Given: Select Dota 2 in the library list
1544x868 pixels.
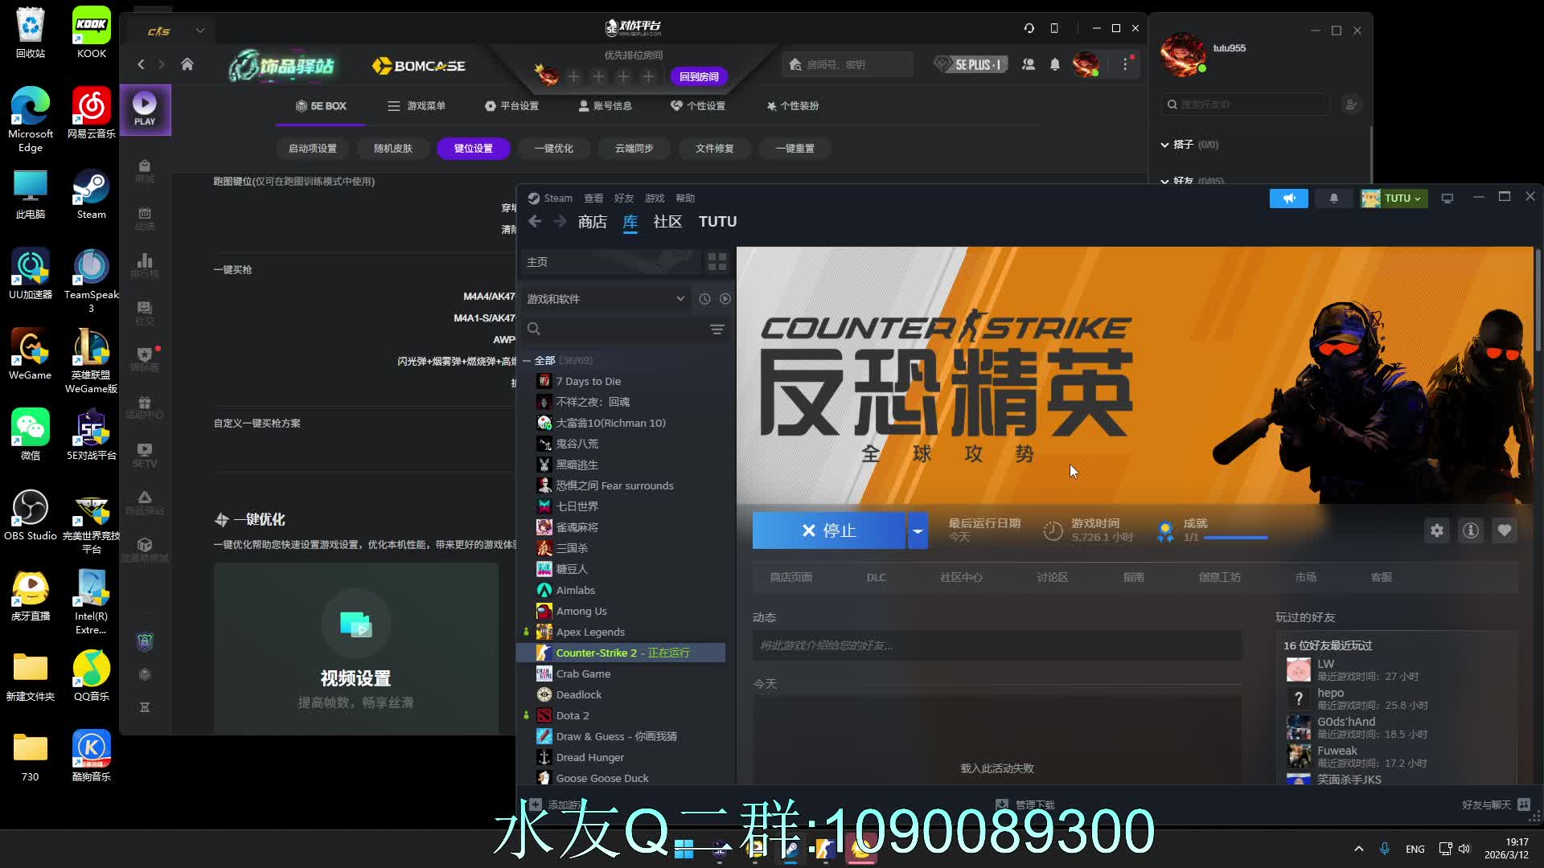Looking at the screenshot, I should point(573,716).
